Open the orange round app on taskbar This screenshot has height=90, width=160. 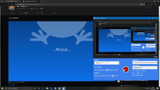59,88
